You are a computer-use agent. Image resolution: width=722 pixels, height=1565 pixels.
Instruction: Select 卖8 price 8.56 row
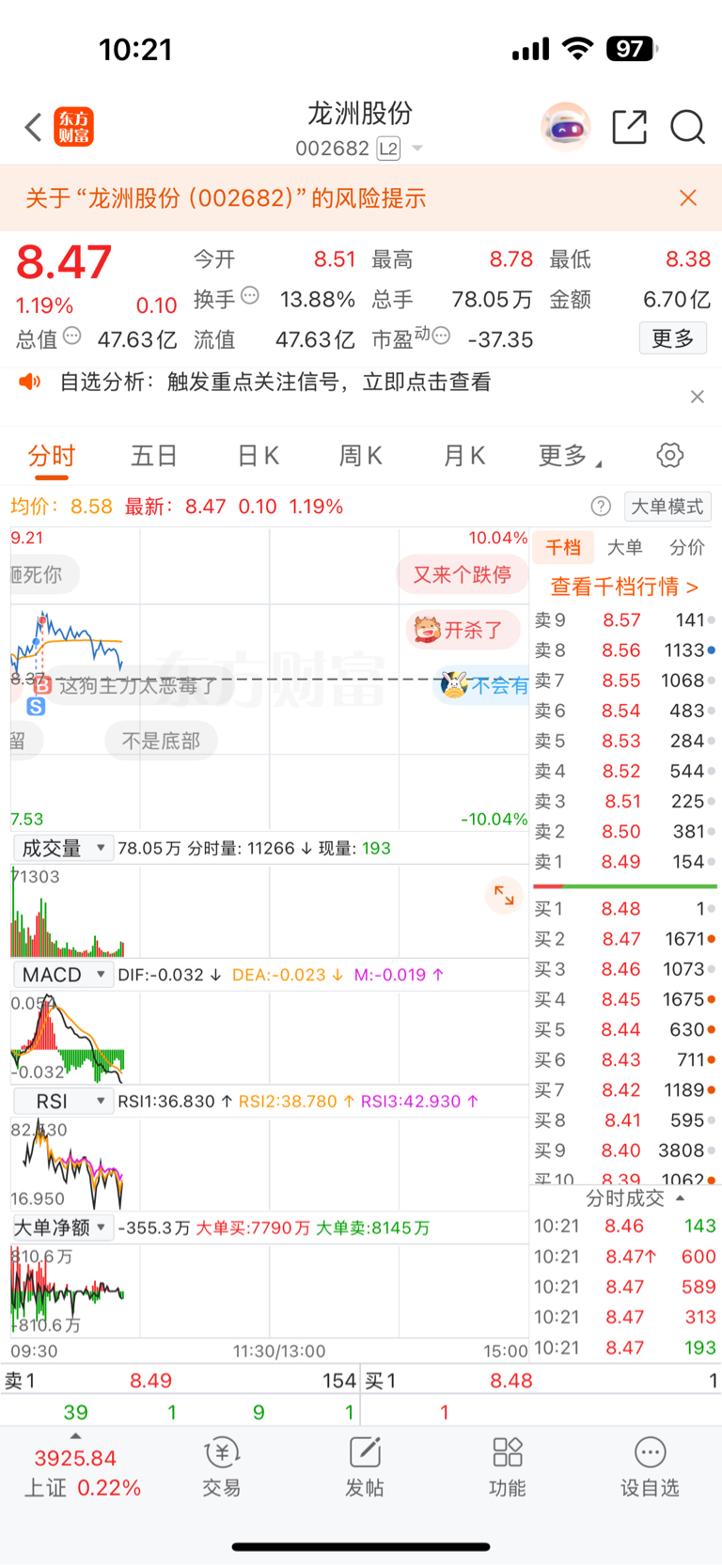point(625,650)
